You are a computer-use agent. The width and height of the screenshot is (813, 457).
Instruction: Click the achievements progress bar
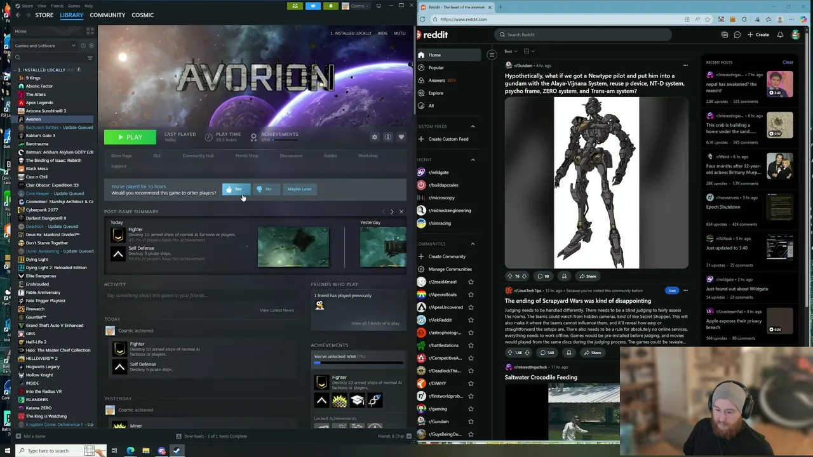(x=359, y=363)
